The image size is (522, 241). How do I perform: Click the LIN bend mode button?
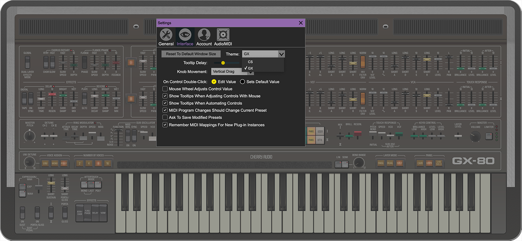pyautogui.click(x=338, y=165)
